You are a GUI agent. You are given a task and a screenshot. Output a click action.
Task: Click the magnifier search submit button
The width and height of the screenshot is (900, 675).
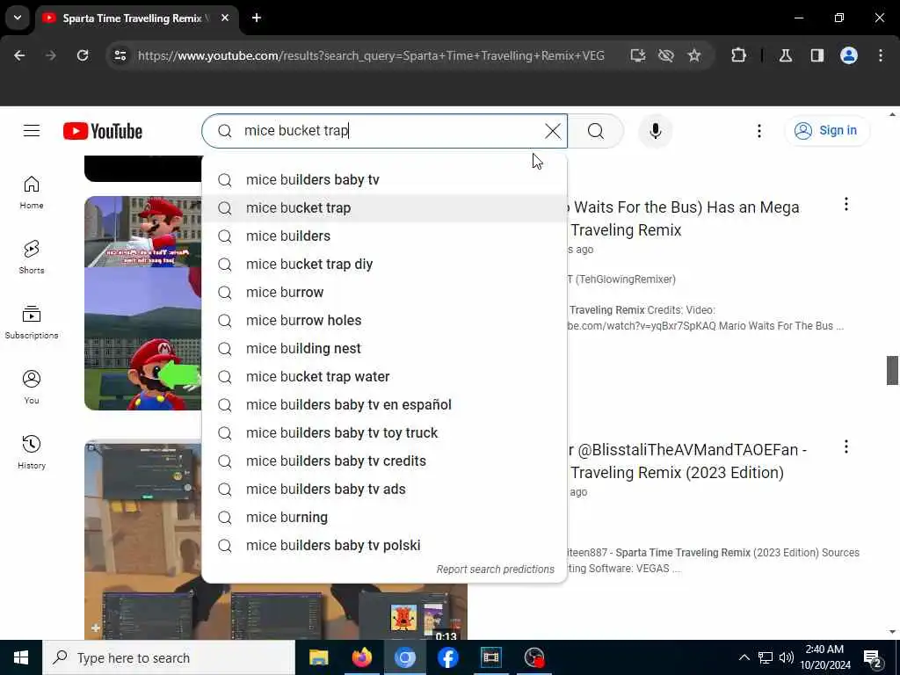pyautogui.click(x=596, y=131)
